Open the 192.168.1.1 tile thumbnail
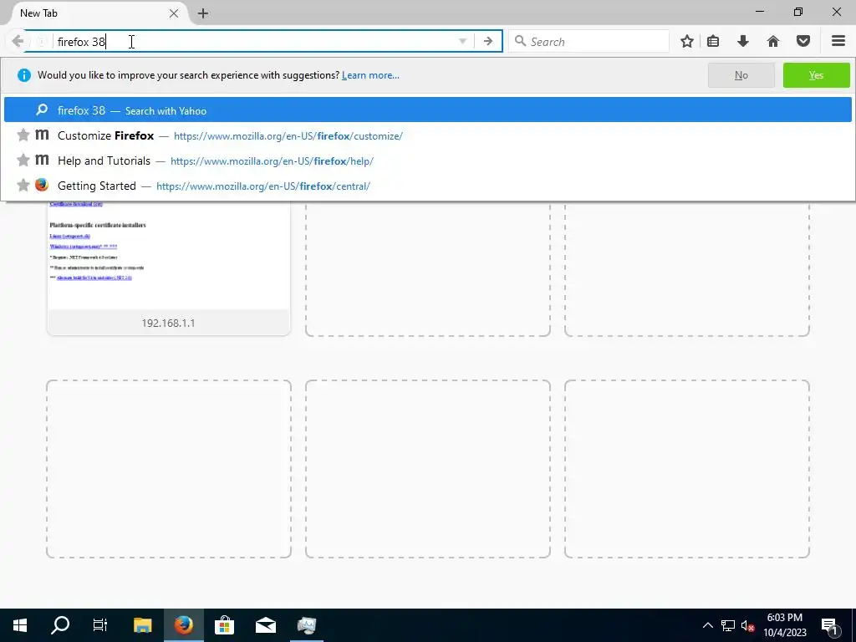Screen dimensions: 856x642 point(169,267)
